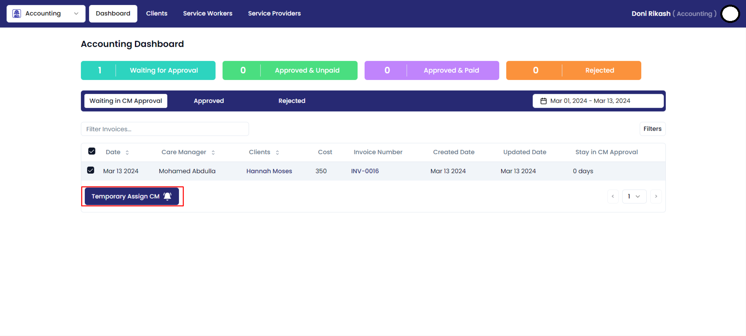This screenshot has height=336, width=746.
Task: Open the page number dropdown
Action: pos(634,197)
